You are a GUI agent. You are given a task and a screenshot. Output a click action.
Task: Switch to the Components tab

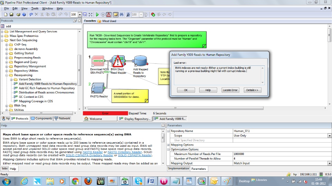click(41, 118)
